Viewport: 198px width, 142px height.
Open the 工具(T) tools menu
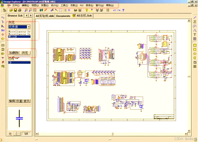point(64,6)
